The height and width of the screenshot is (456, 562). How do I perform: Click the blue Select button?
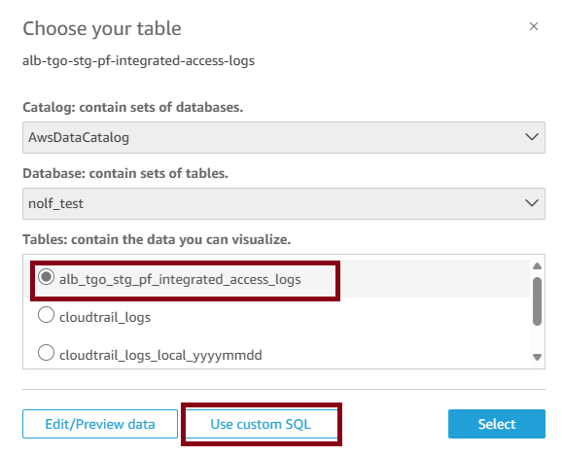(x=497, y=424)
